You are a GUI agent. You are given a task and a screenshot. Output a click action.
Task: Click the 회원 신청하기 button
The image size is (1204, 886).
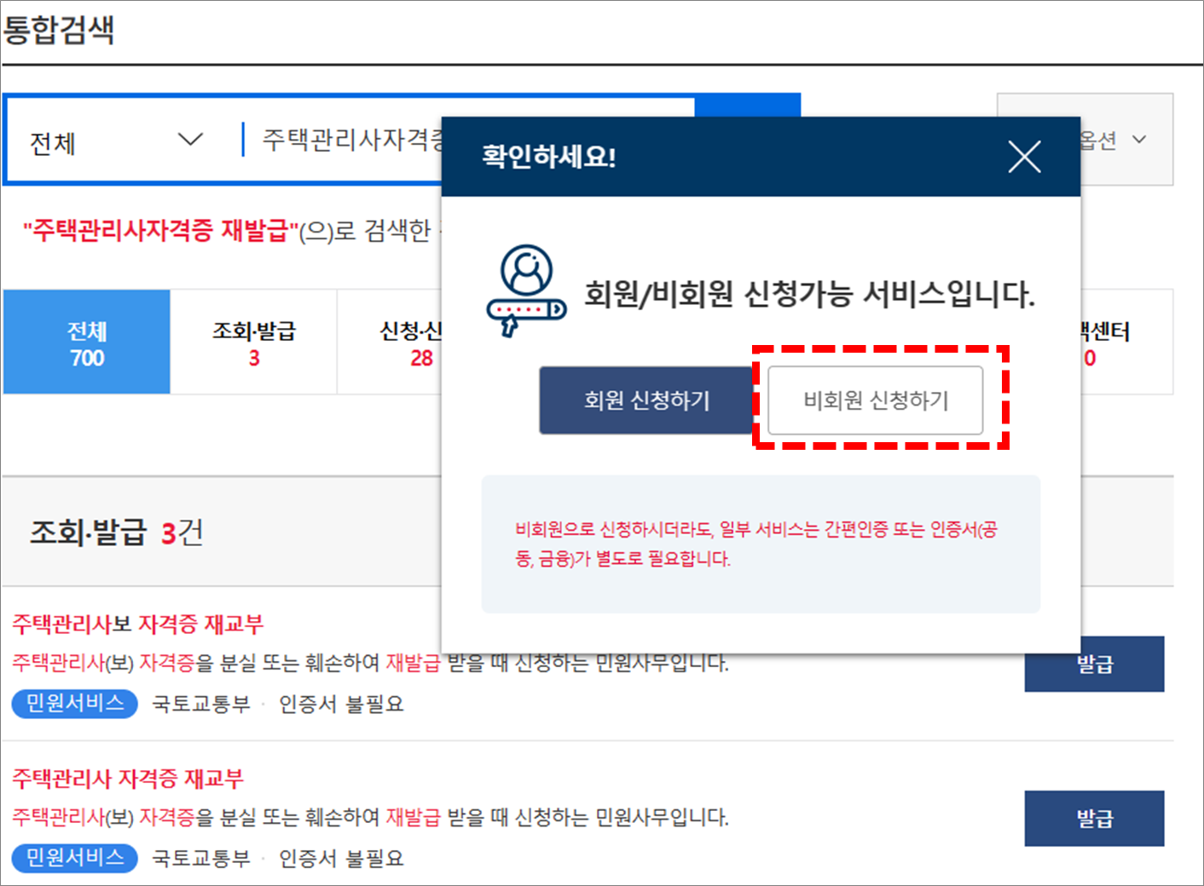pos(645,400)
